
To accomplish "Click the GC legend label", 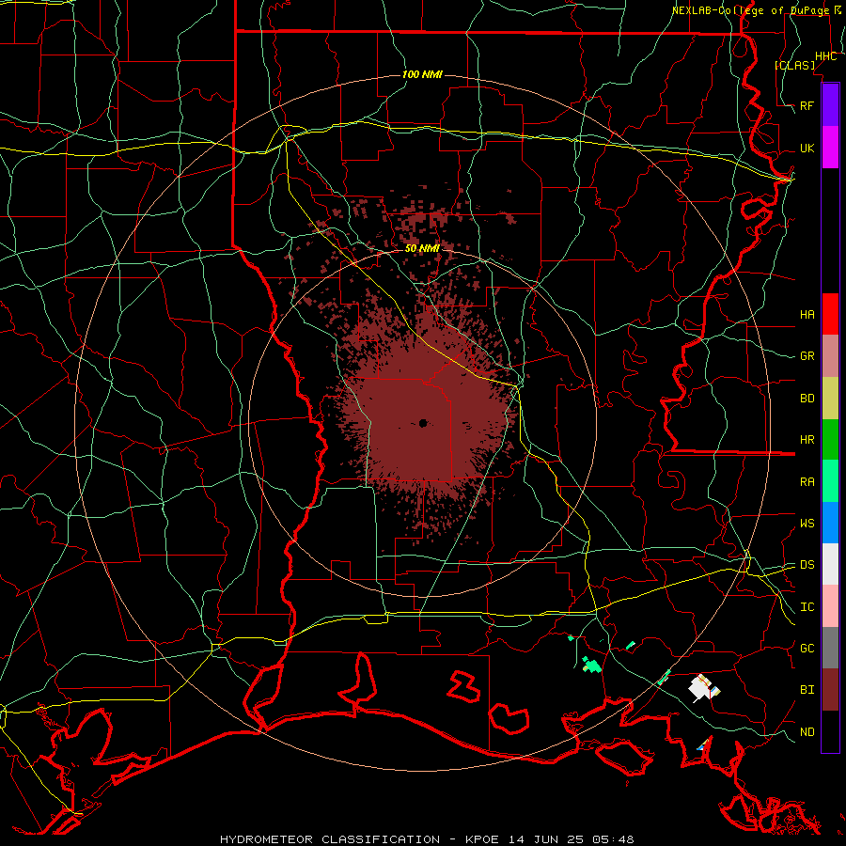I will pyautogui.click(x=807, y=648).
